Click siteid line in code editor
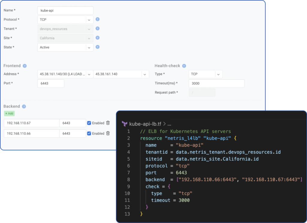The image size is (307, 223). [x=202, y=159]
